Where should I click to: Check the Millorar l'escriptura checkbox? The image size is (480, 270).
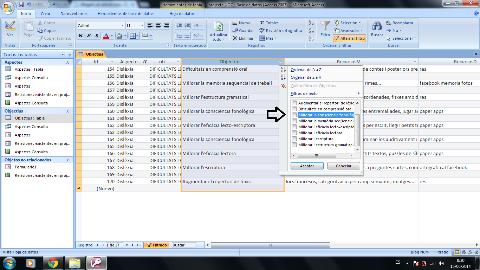tap(294, 139)
